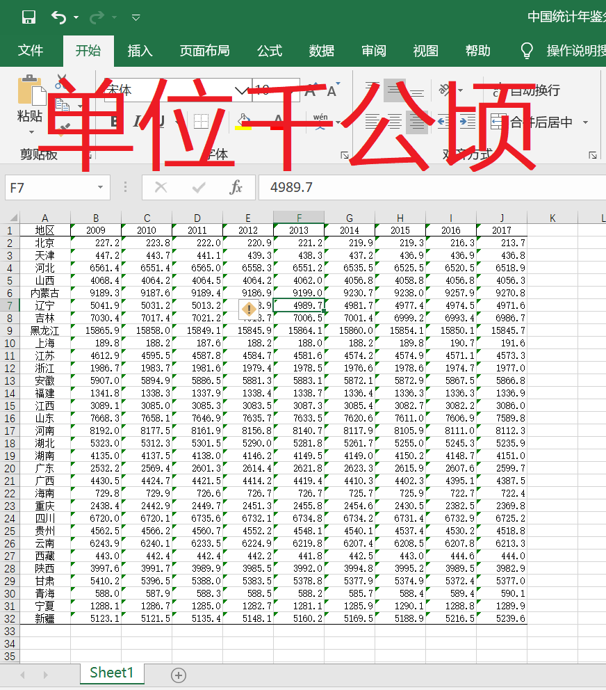Apply Italic formatting
The height and width of the screenshot is (690, 606).
137,119
